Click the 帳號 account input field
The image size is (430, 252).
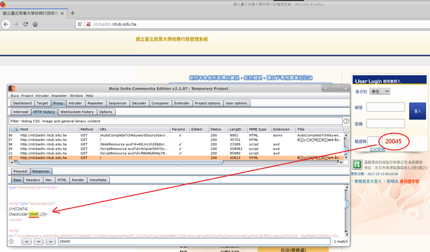tap(386, 107)
